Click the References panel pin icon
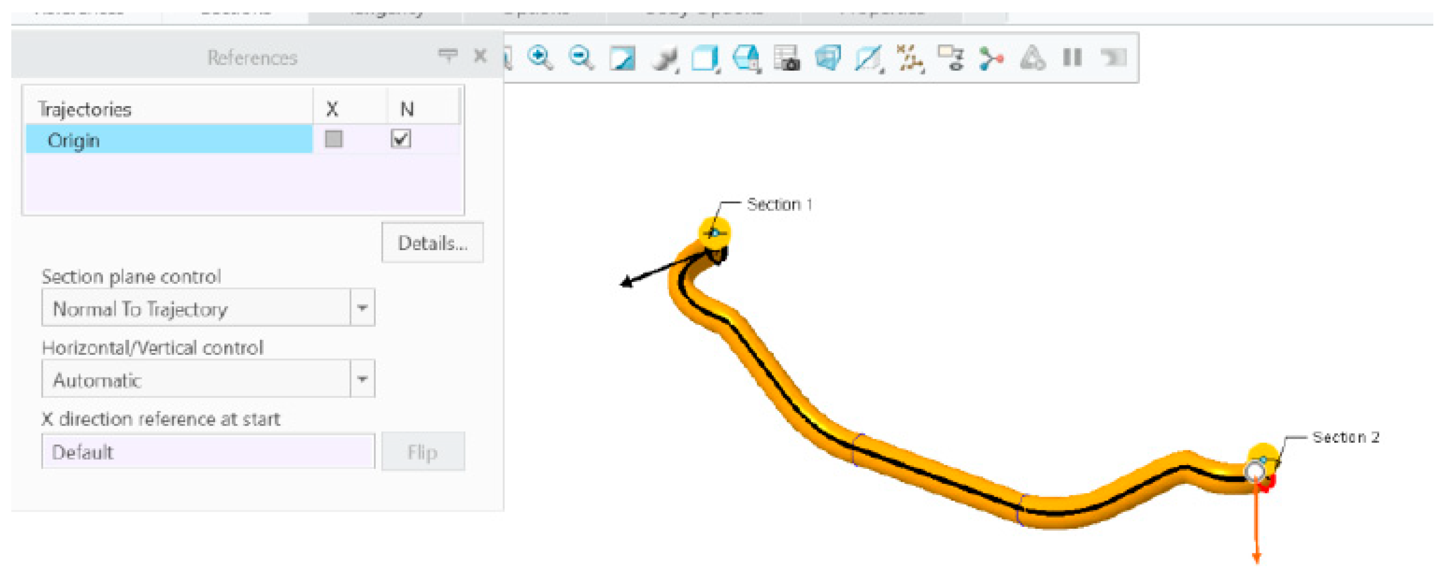Viewport: 1445px width, 578px height. coord(448,55)
